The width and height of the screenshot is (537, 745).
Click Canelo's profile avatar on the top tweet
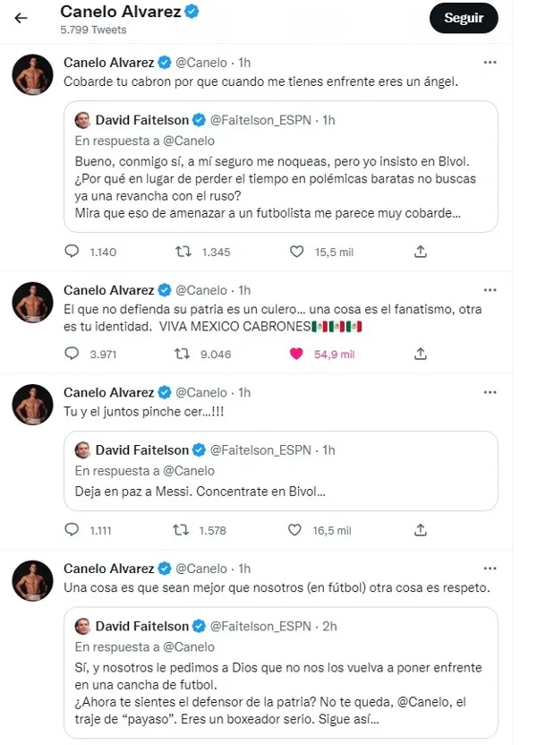click(x=32, y=74)
